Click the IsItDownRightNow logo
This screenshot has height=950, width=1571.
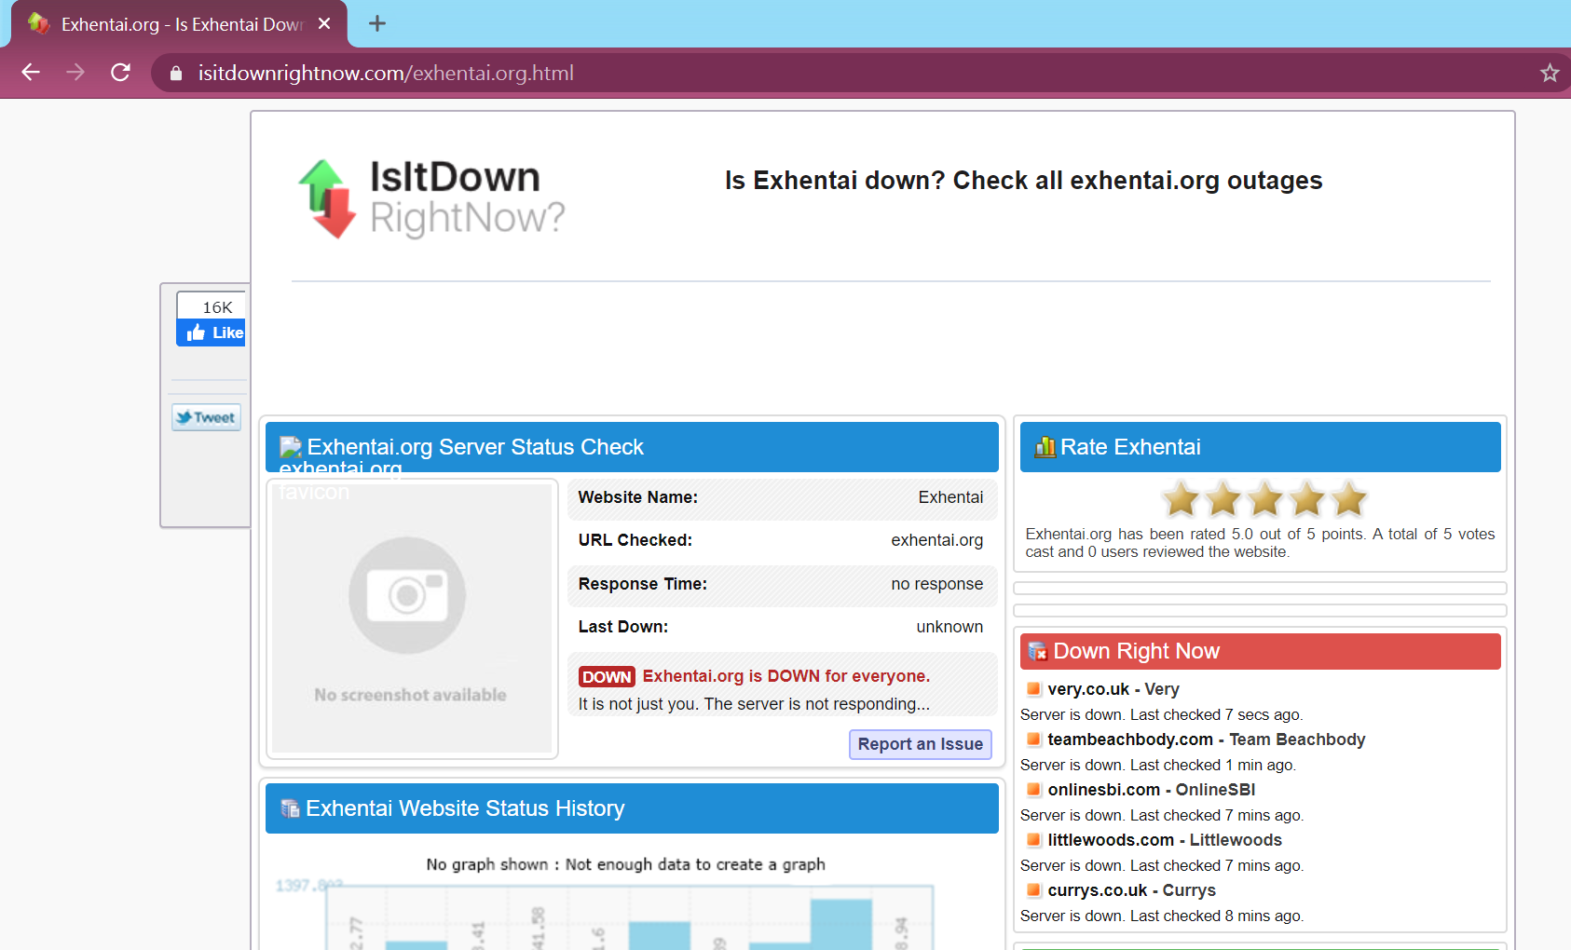pyautogui.click(x=432, y=198)
